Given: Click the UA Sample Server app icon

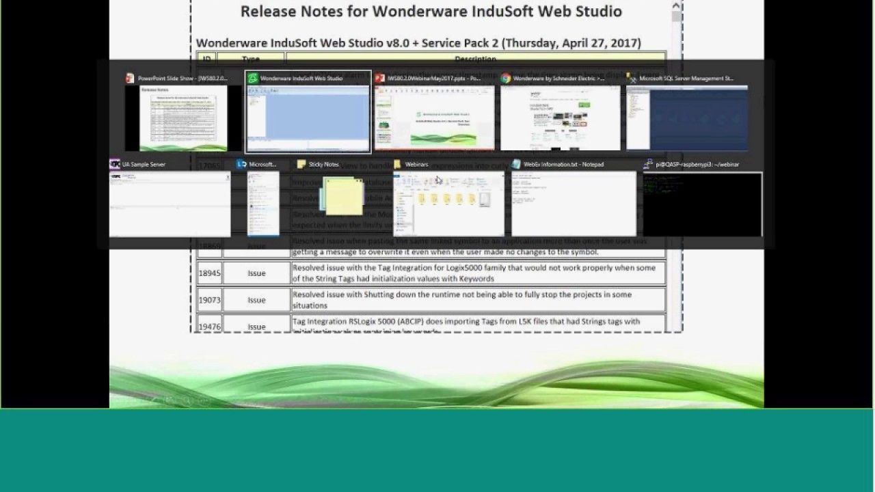Looking at the screenshot, I should point(115,164).
